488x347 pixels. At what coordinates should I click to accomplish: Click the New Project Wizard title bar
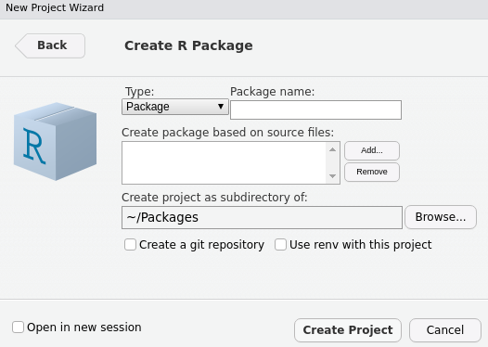tap(244, 8)
